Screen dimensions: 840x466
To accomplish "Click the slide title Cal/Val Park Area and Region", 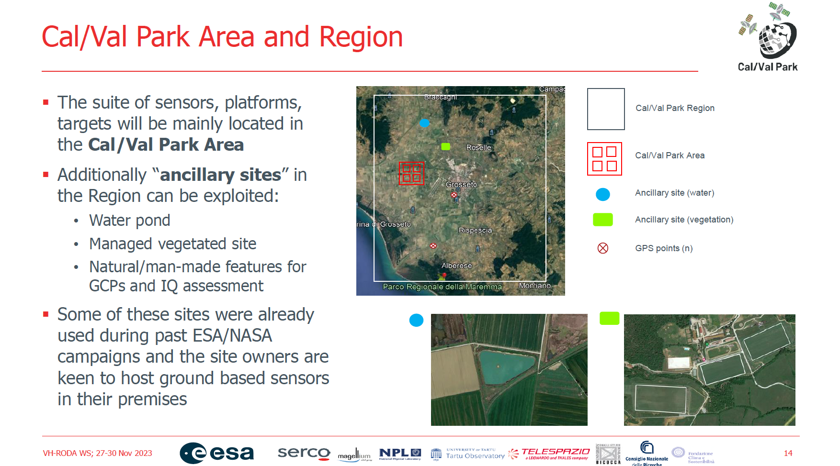I will click(222, 37).
